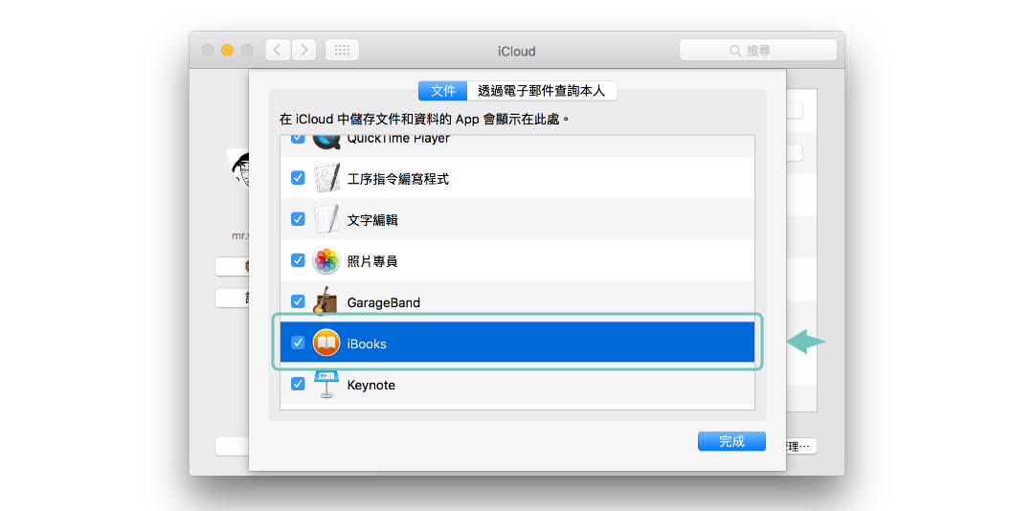Image resolution: width=1034 pixels, height=511 pixels.
Task: Switch to the 透過電子郵件查詢本人 tab
Action: [541, 91]
